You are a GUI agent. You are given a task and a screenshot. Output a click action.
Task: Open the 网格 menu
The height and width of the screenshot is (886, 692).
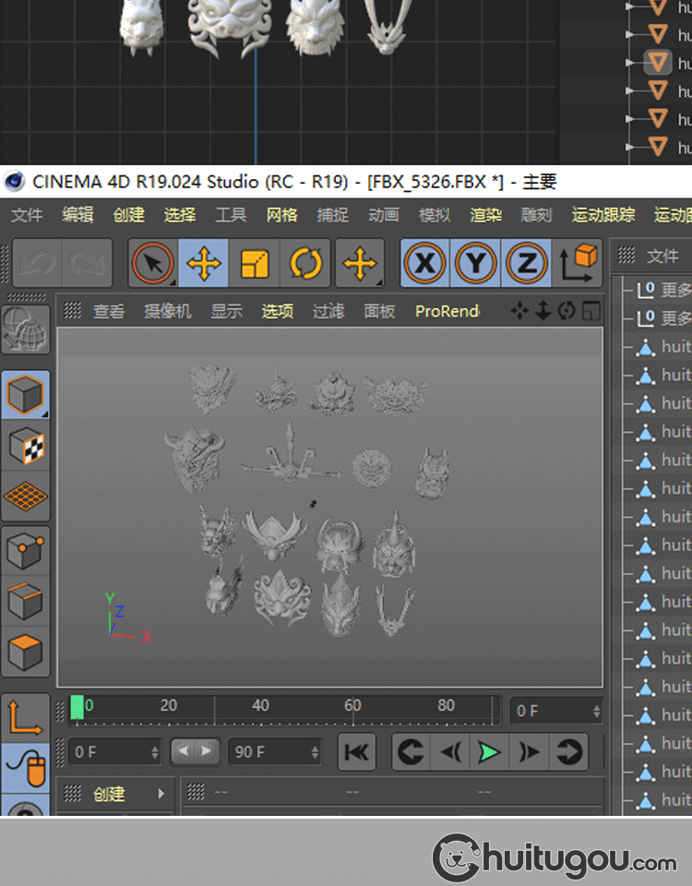click(x=282, y=215)
